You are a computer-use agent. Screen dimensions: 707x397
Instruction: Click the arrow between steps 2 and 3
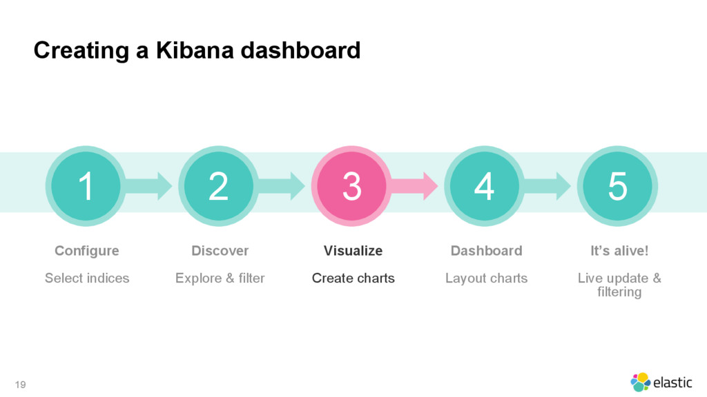[282, 186]
